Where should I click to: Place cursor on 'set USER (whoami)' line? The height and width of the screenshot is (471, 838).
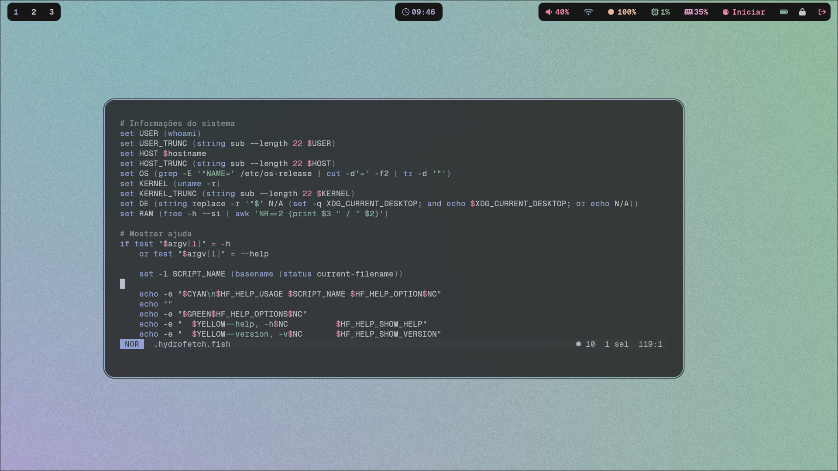point(161,133)
